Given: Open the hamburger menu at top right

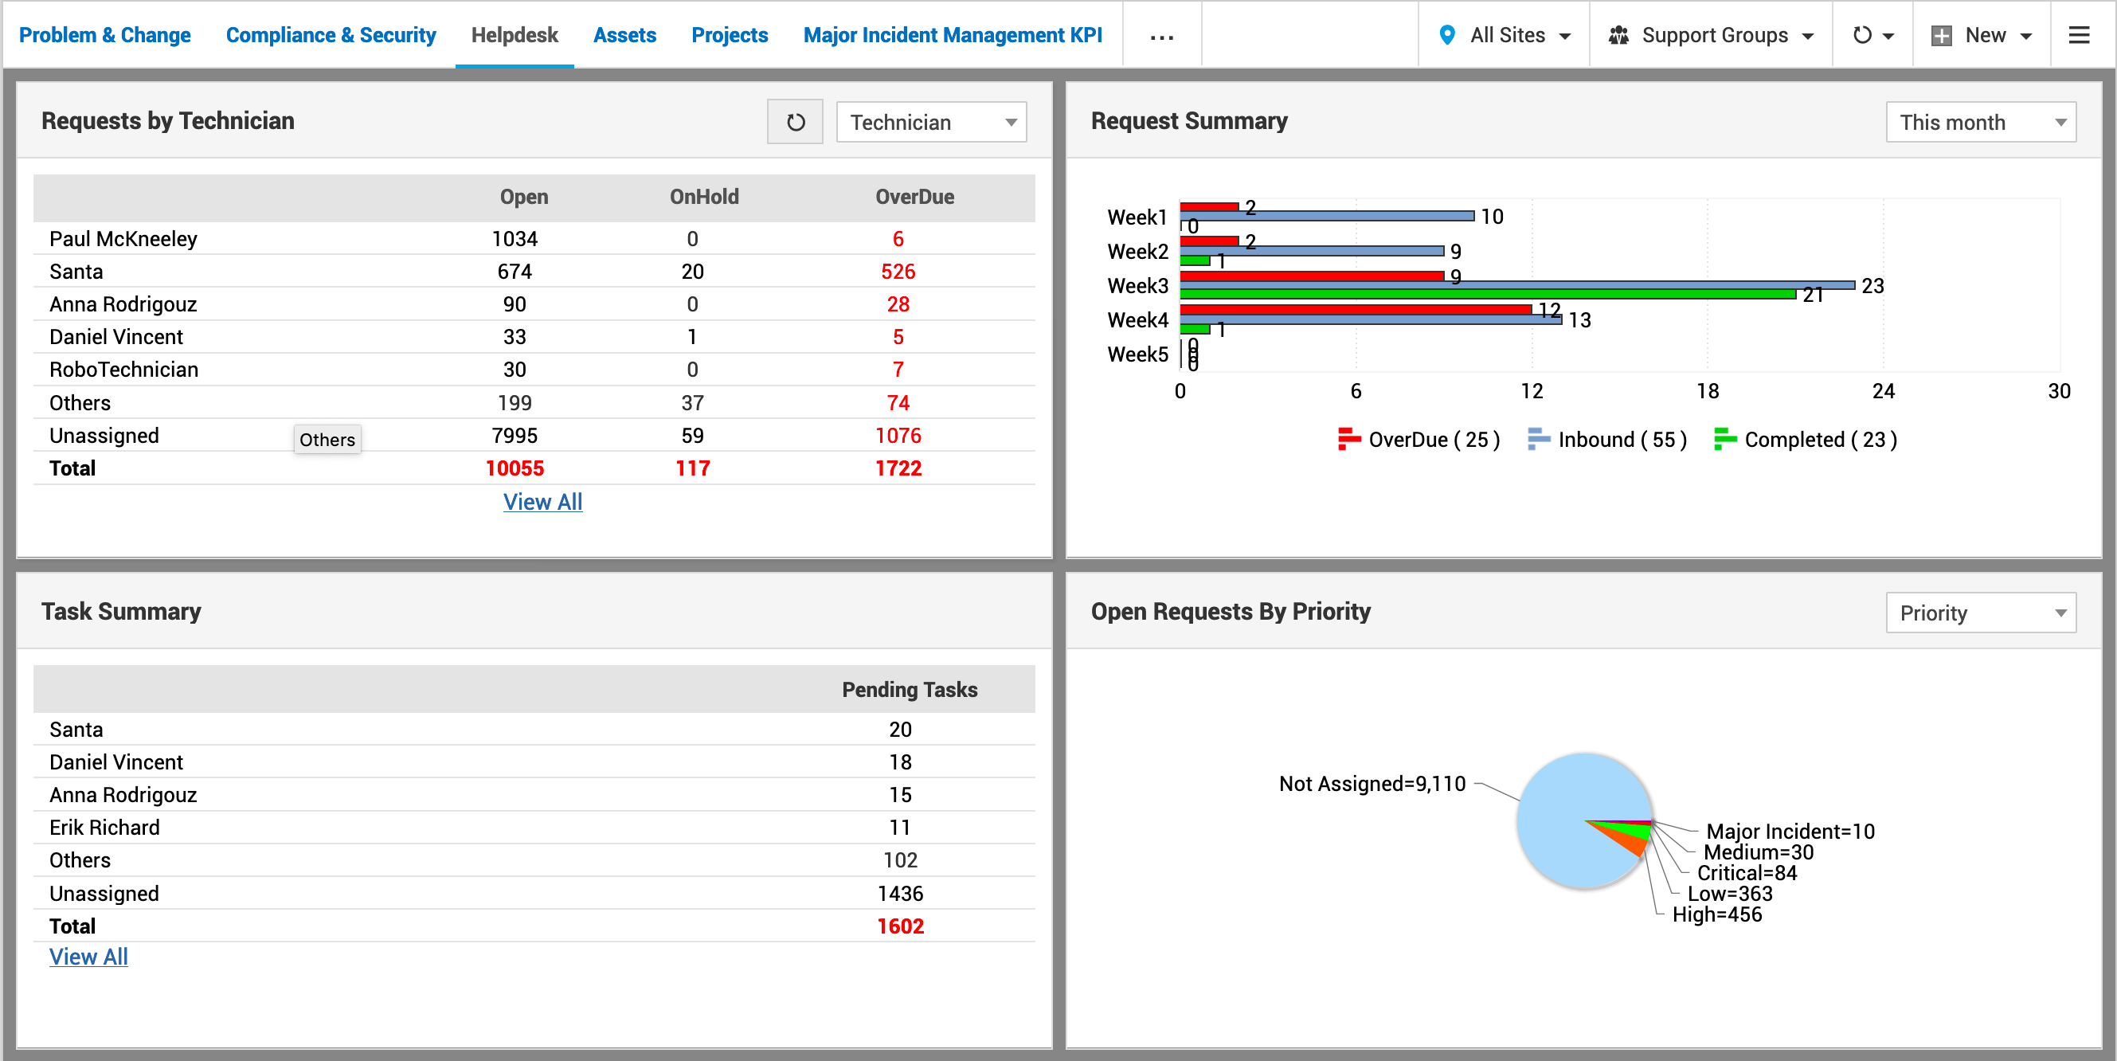Looking at the screenshot, I should tap(2080, 34).
